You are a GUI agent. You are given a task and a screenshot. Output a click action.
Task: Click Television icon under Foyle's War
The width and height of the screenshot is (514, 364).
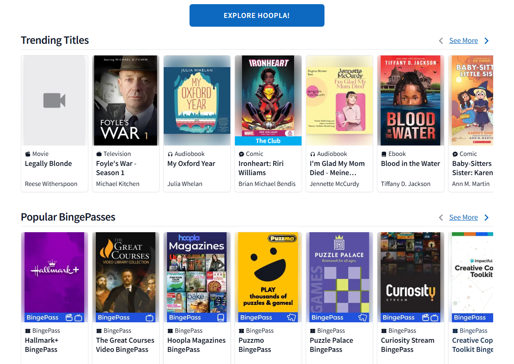(99, 154)
